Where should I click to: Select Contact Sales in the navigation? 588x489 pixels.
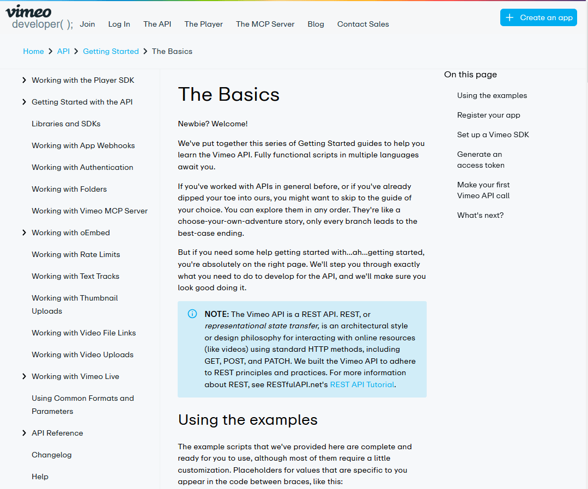[x=362, y=24]
